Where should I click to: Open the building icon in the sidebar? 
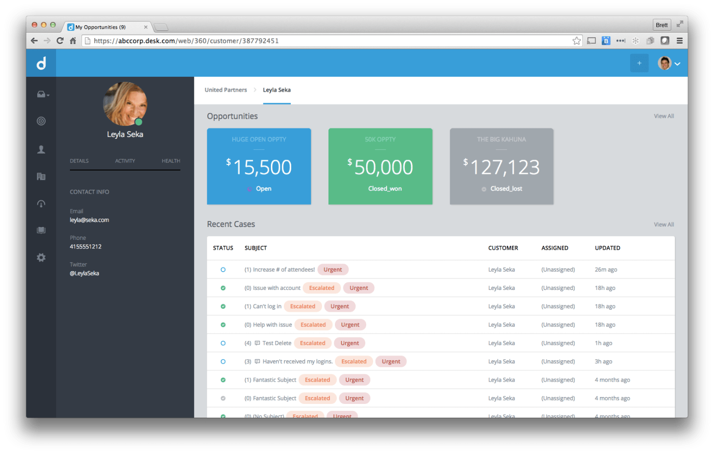[41, 176]
